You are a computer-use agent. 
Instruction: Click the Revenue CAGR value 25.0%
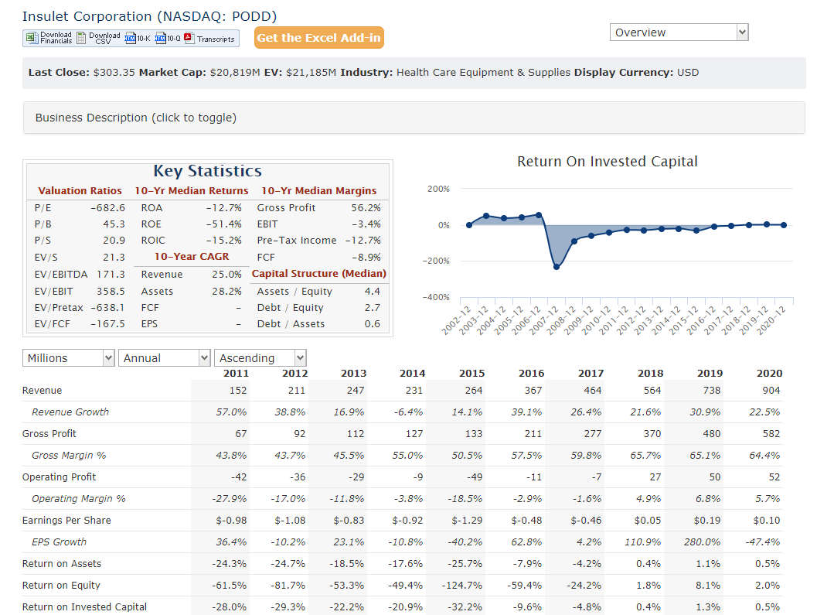click(x=227, y=274)
